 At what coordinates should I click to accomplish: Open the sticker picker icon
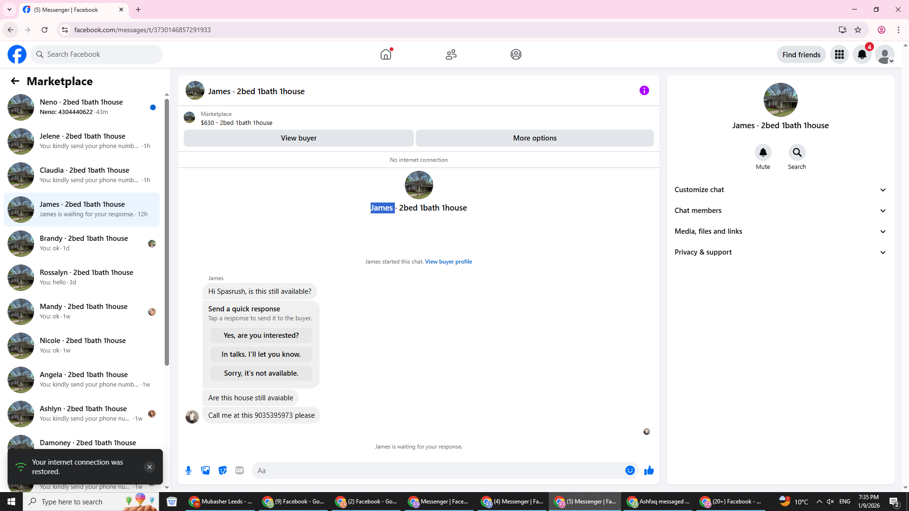(223, 470)
